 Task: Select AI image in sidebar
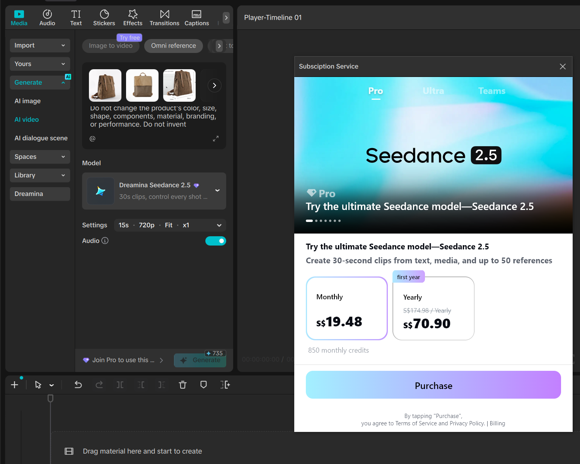[x=27, y=101]
